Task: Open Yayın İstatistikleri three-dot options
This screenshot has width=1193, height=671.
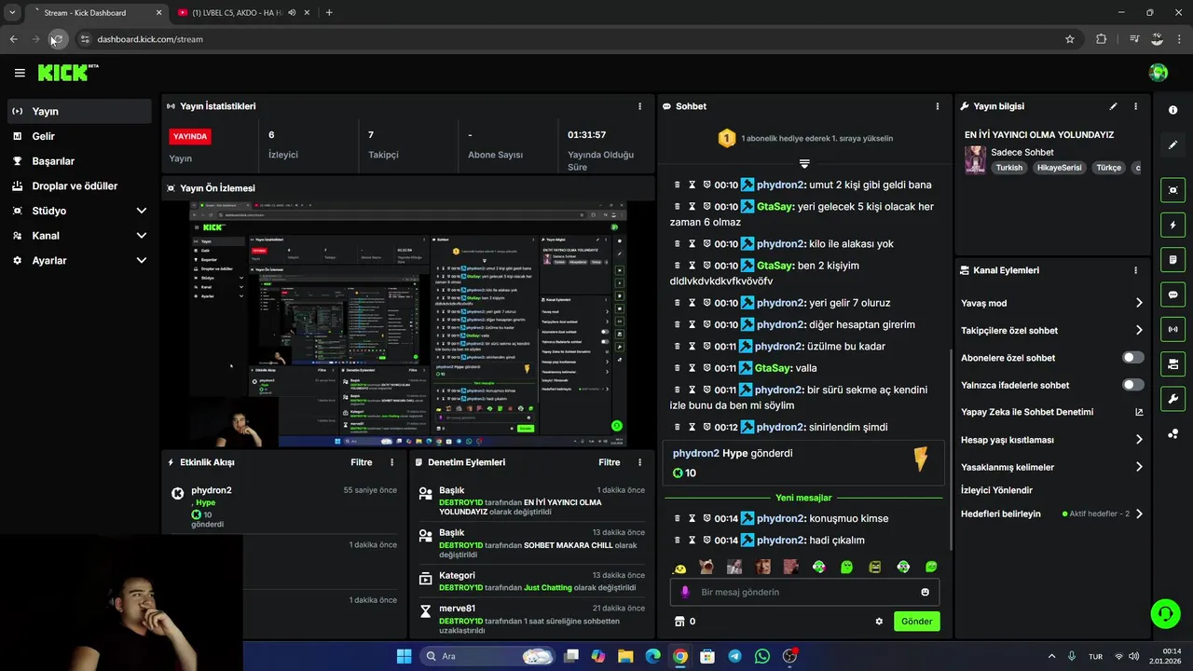Action: (639, 106)
